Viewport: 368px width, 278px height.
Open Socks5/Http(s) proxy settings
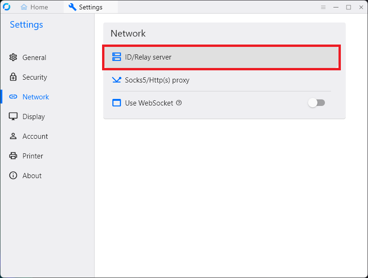(x=157, y=80)
